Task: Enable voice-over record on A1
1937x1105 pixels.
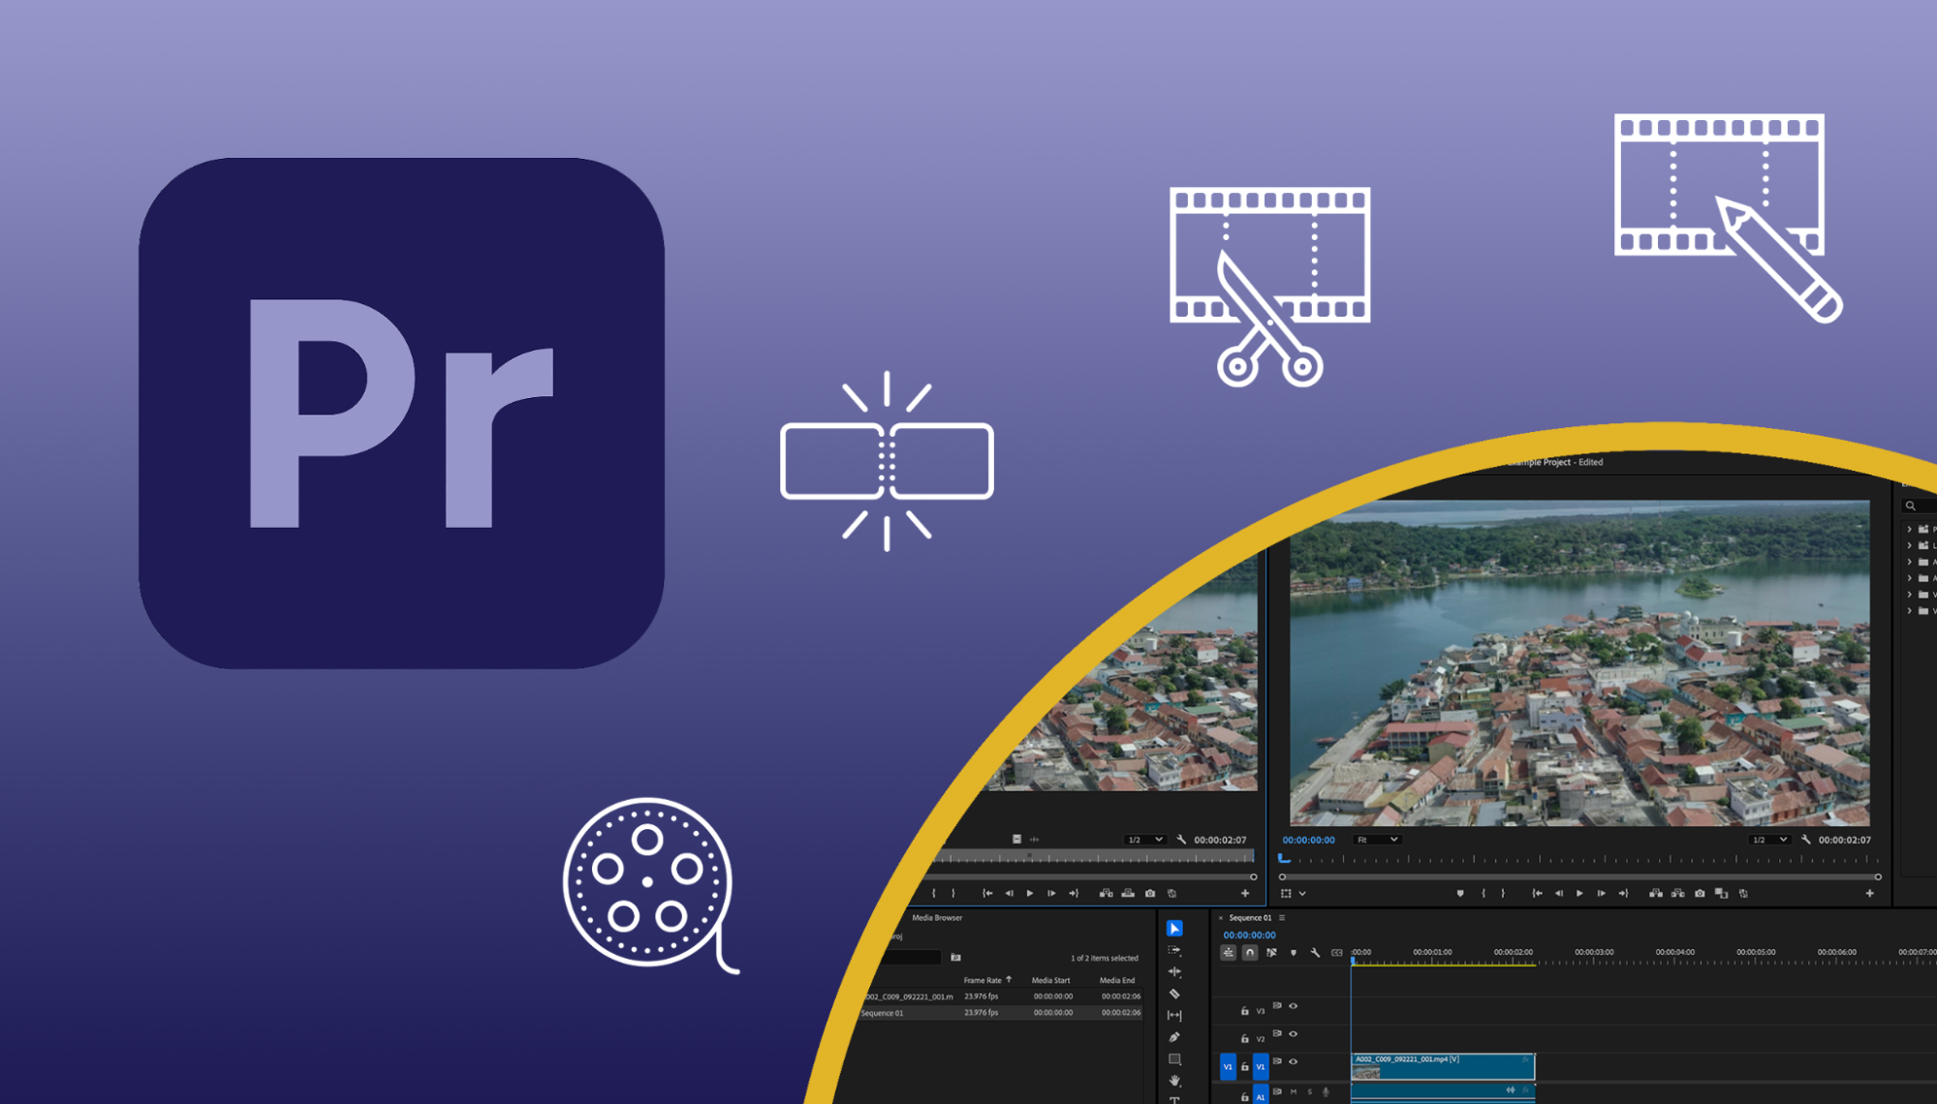Action: point(1326,1091)
